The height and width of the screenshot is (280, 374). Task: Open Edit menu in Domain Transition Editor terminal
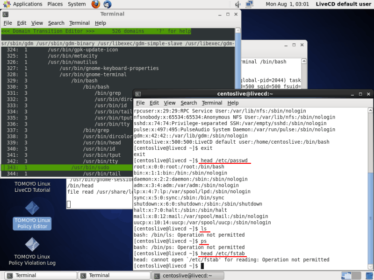[x=22, y=23]
